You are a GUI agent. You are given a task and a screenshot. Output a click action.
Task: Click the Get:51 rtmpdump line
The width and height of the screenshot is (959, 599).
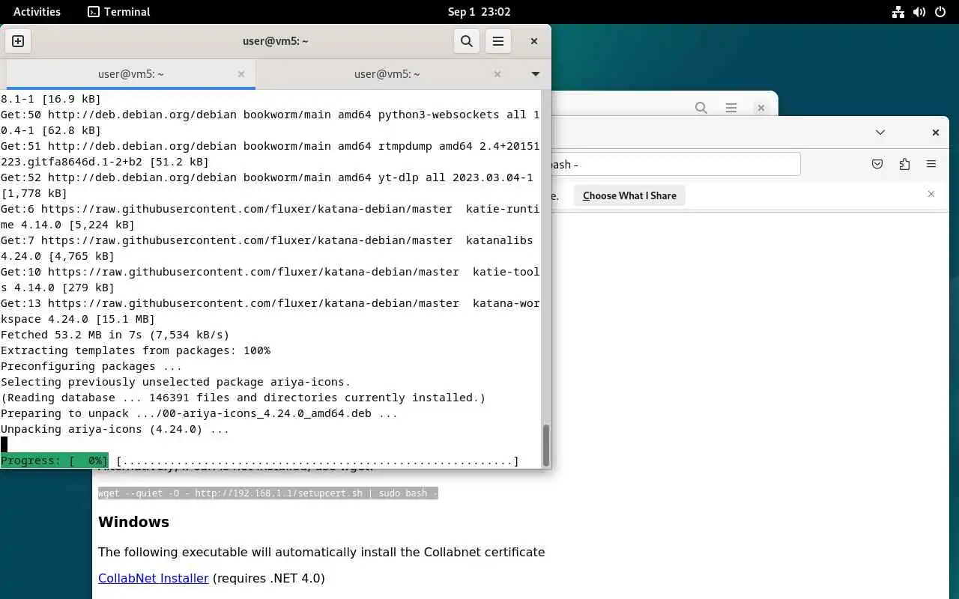click(x=270, y=153)
